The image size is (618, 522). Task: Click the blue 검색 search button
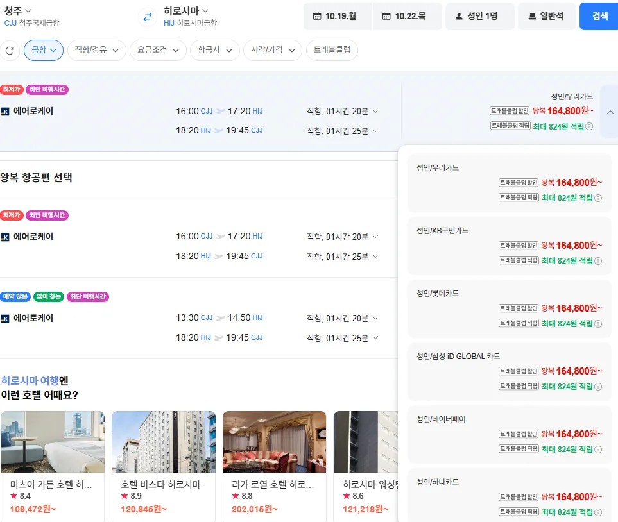click(599, 16)
